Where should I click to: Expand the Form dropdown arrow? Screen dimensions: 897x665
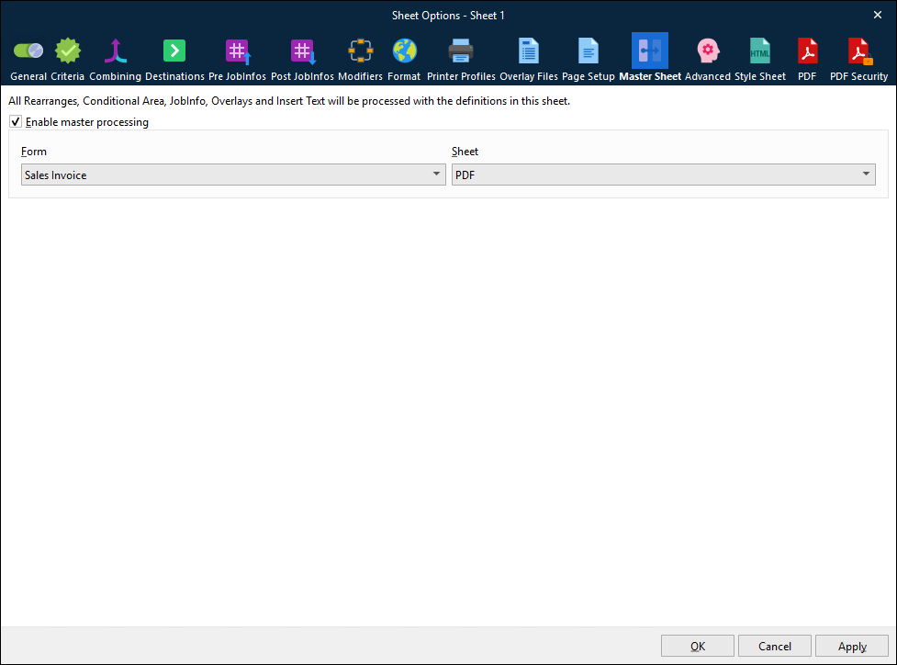pyautogui.click(x=436, y=174)
